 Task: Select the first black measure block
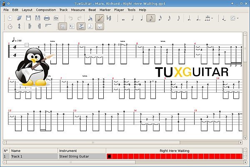tap(109, 156)
